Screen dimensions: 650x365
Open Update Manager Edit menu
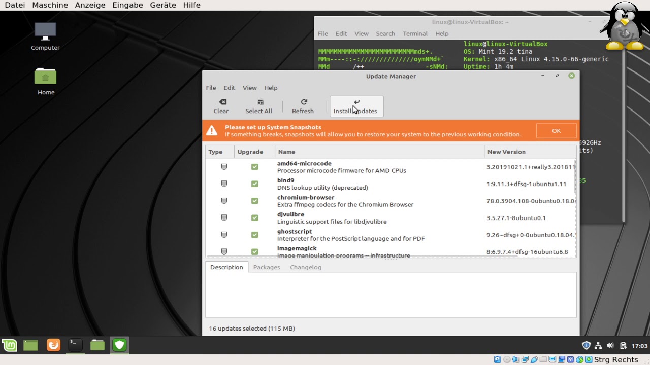click(230, 88)
